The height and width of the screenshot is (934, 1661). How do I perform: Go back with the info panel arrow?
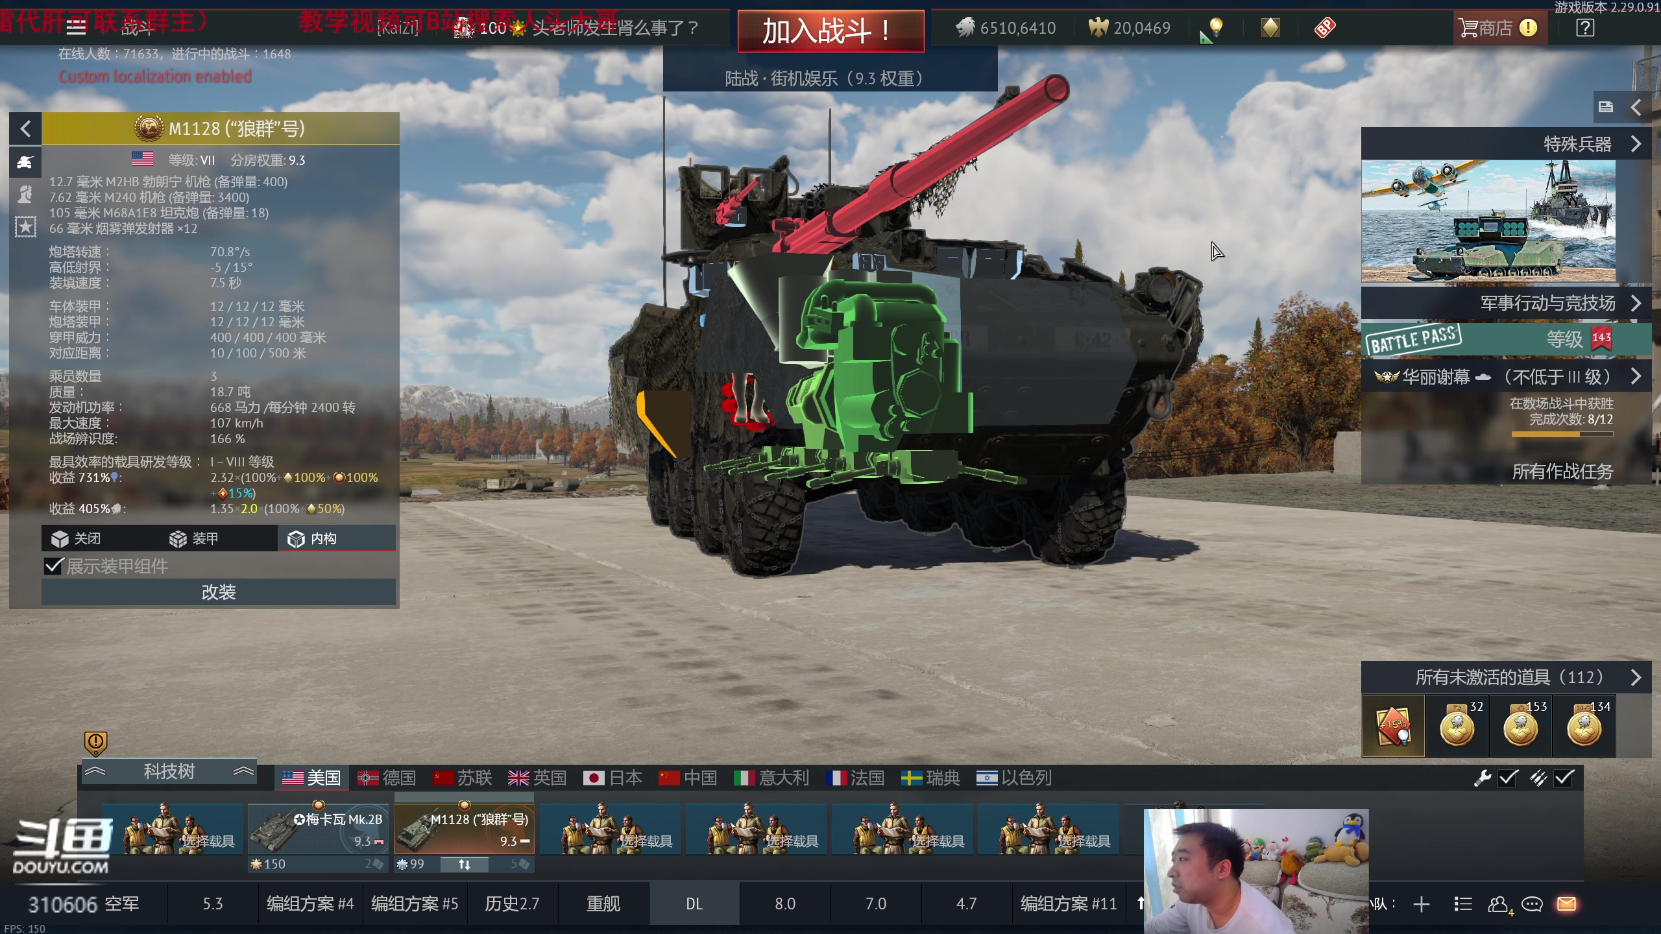pyautogui.click(x=25, y=128)
